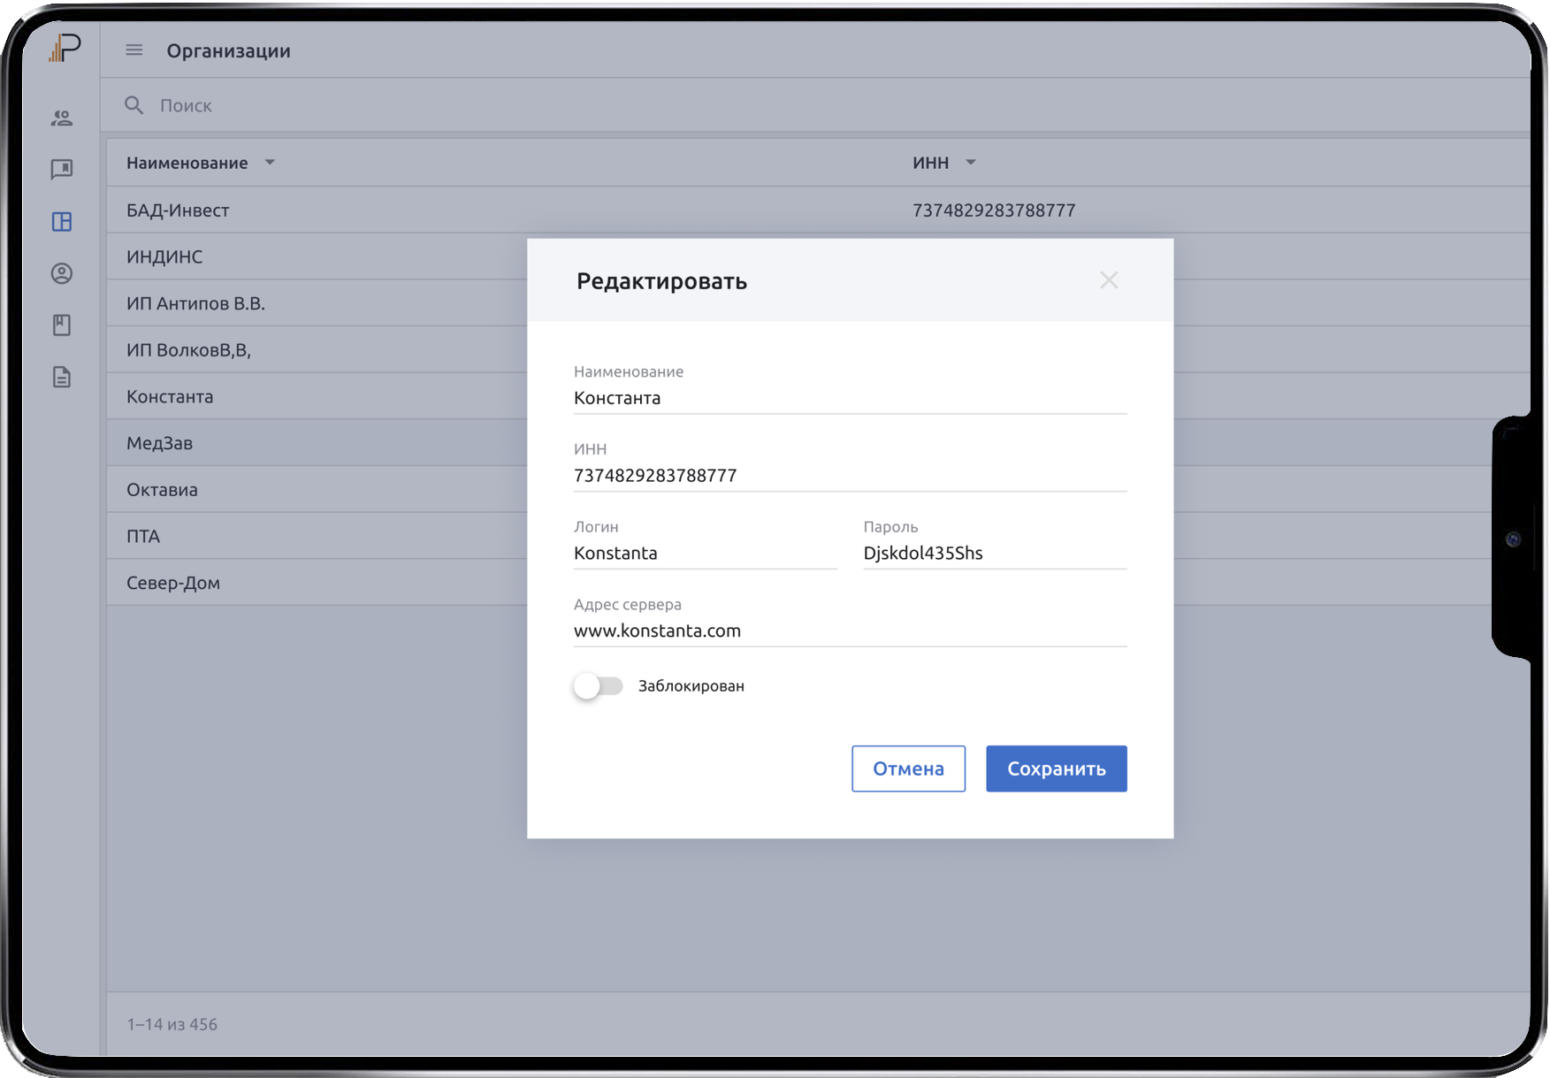
Task: Open the account profile sidebar icon
Action: [x=62, y=273]
